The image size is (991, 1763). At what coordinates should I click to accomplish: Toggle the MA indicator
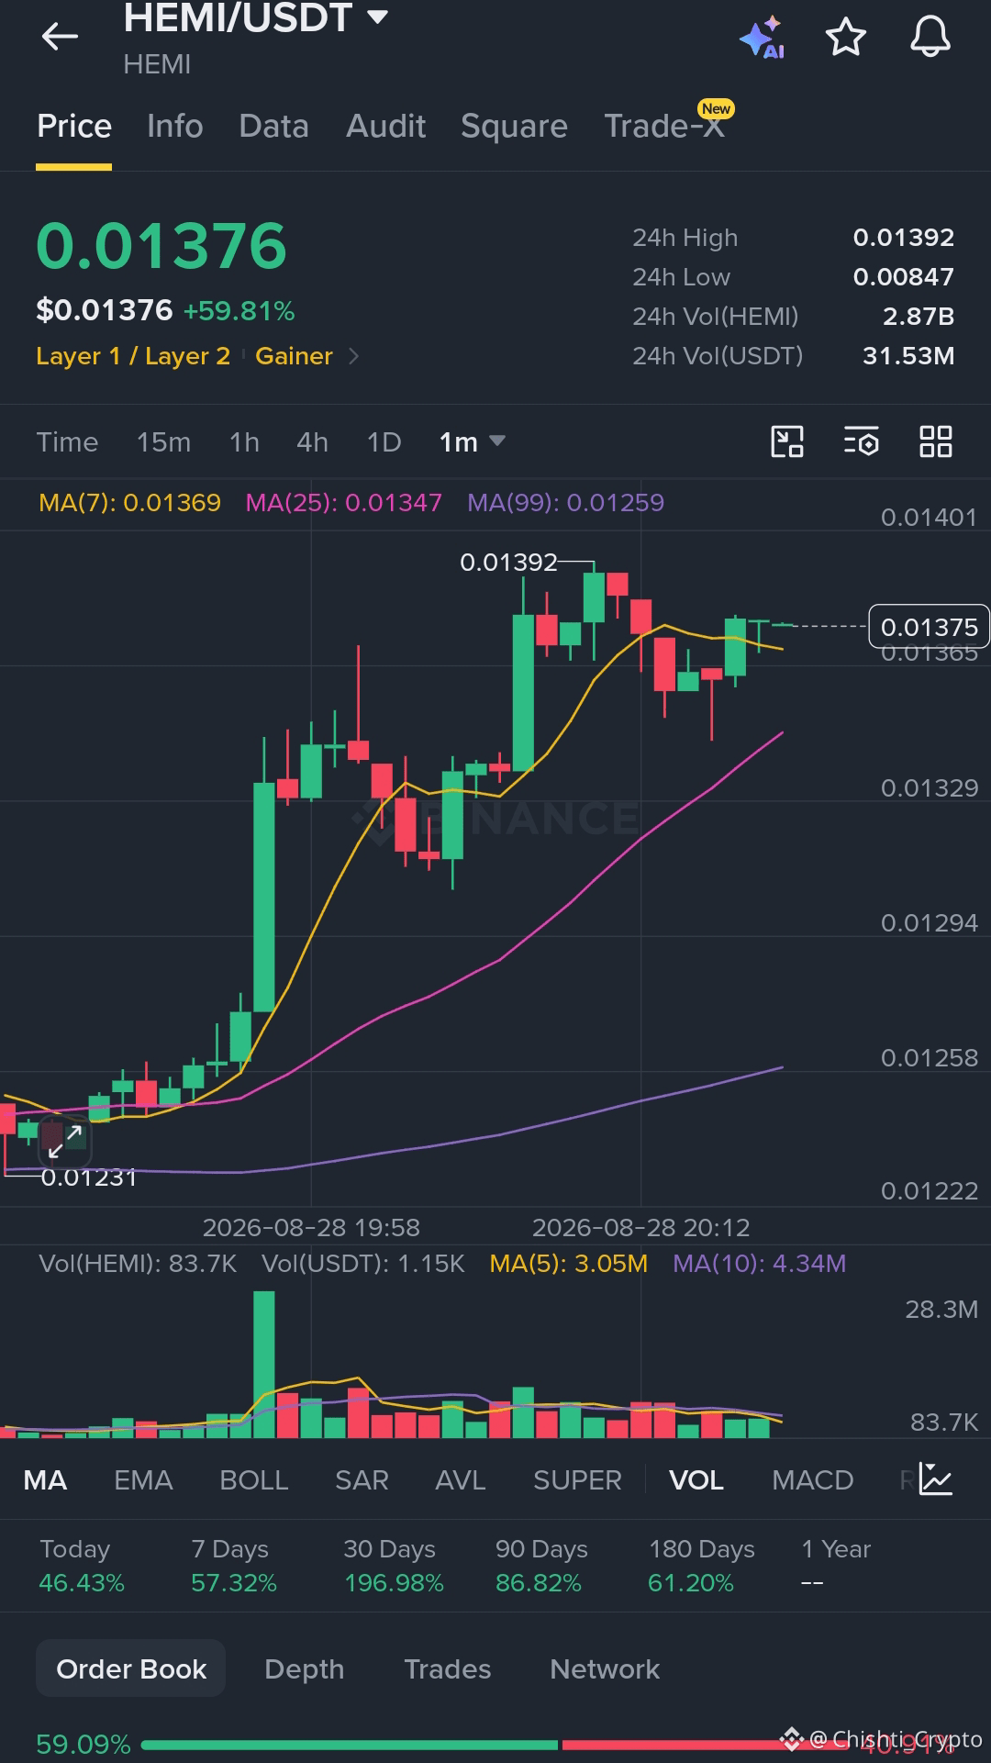click(x=45, y=1479)
